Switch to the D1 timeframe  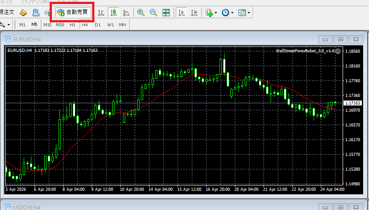pos(98,25)
